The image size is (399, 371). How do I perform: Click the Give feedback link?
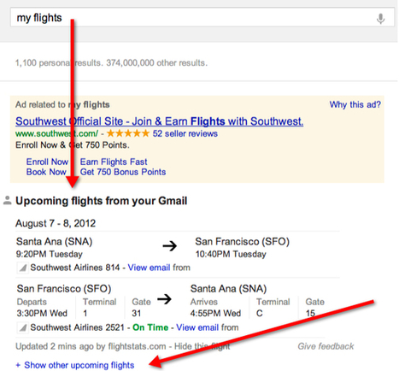pos(326,346)
